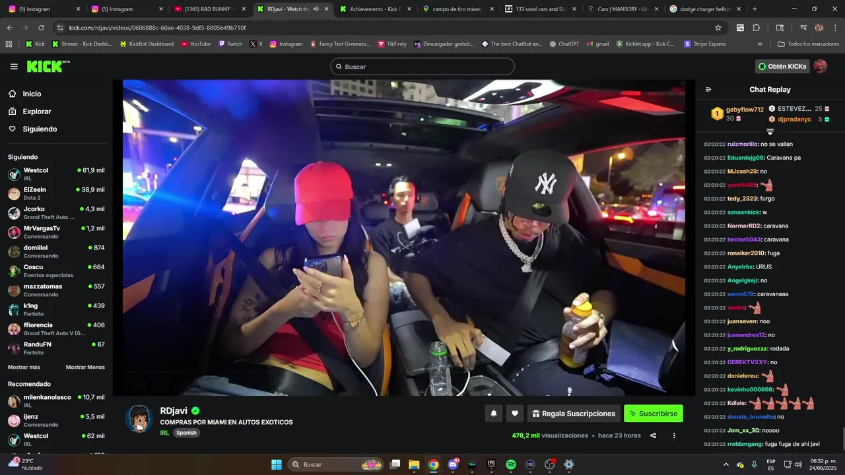Open the Twitch bookmark

[x=230, y=44]
